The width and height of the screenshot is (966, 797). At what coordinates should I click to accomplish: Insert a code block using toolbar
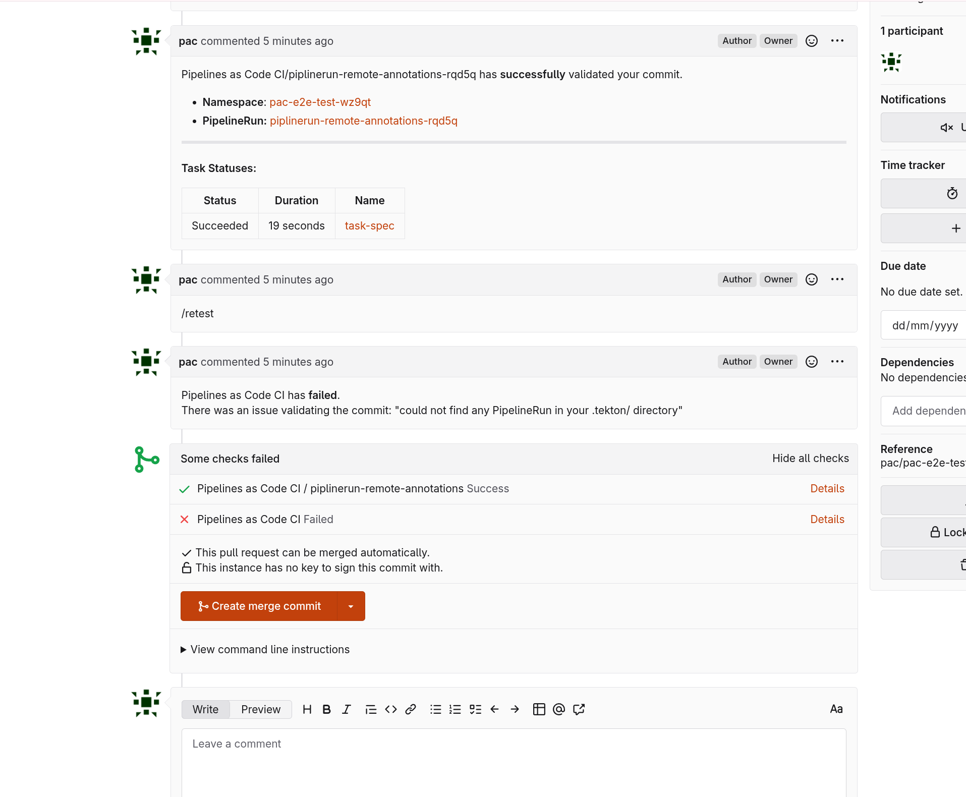(391, 709)
